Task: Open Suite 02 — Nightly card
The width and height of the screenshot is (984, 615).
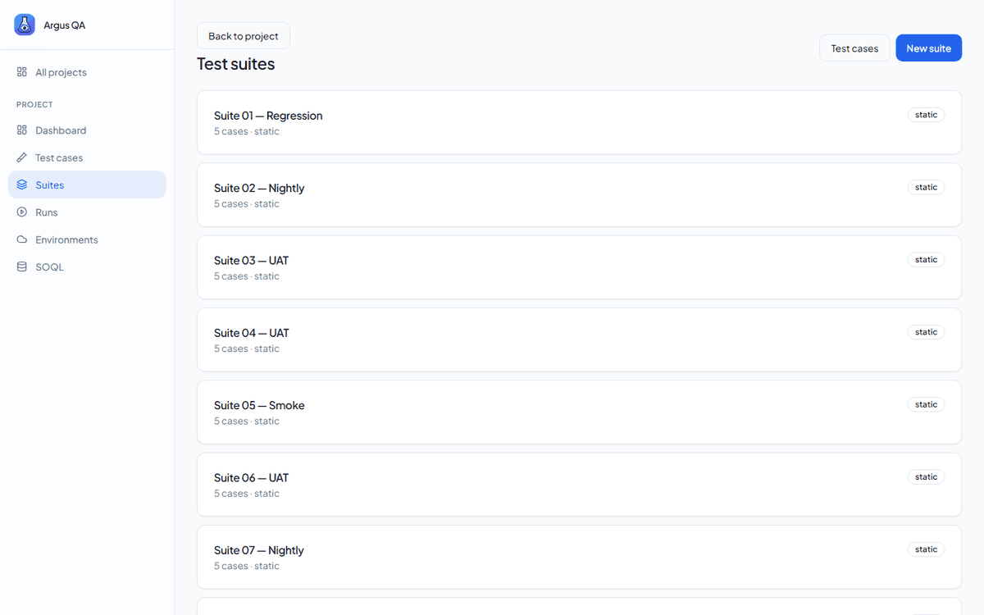Action: click(579, 194)
